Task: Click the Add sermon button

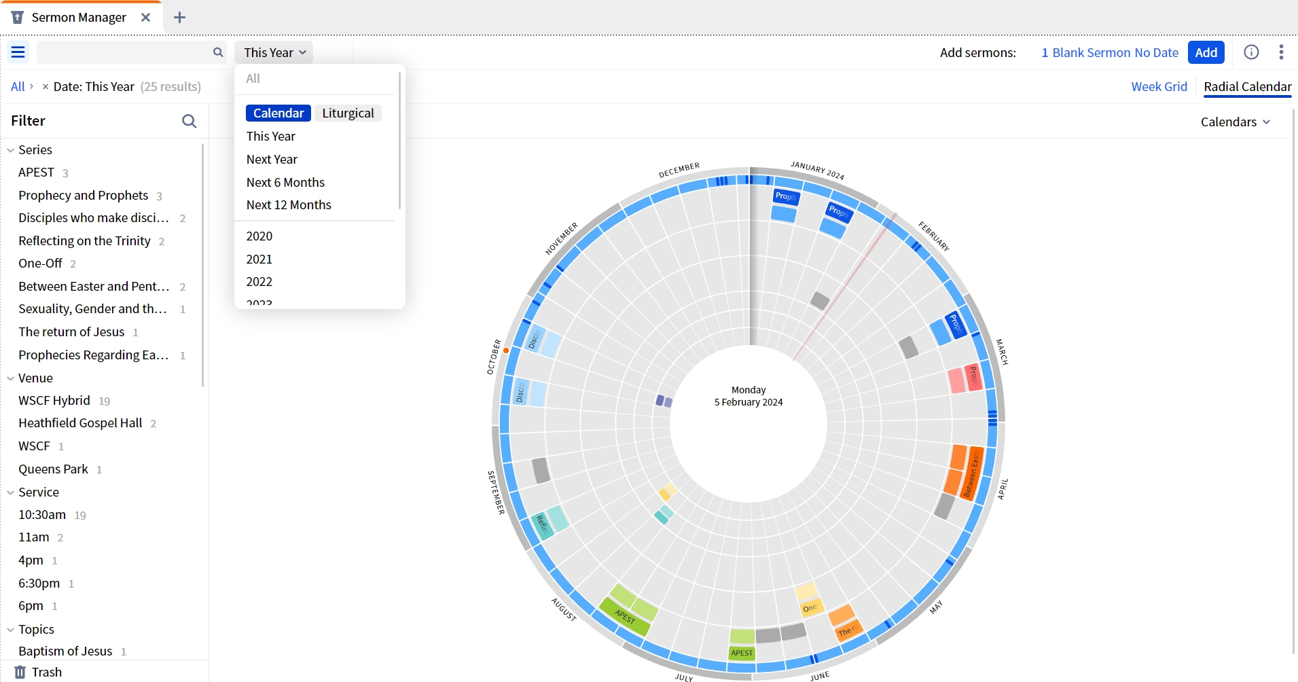Action: pyautogui.click(x=1206, y=52)
